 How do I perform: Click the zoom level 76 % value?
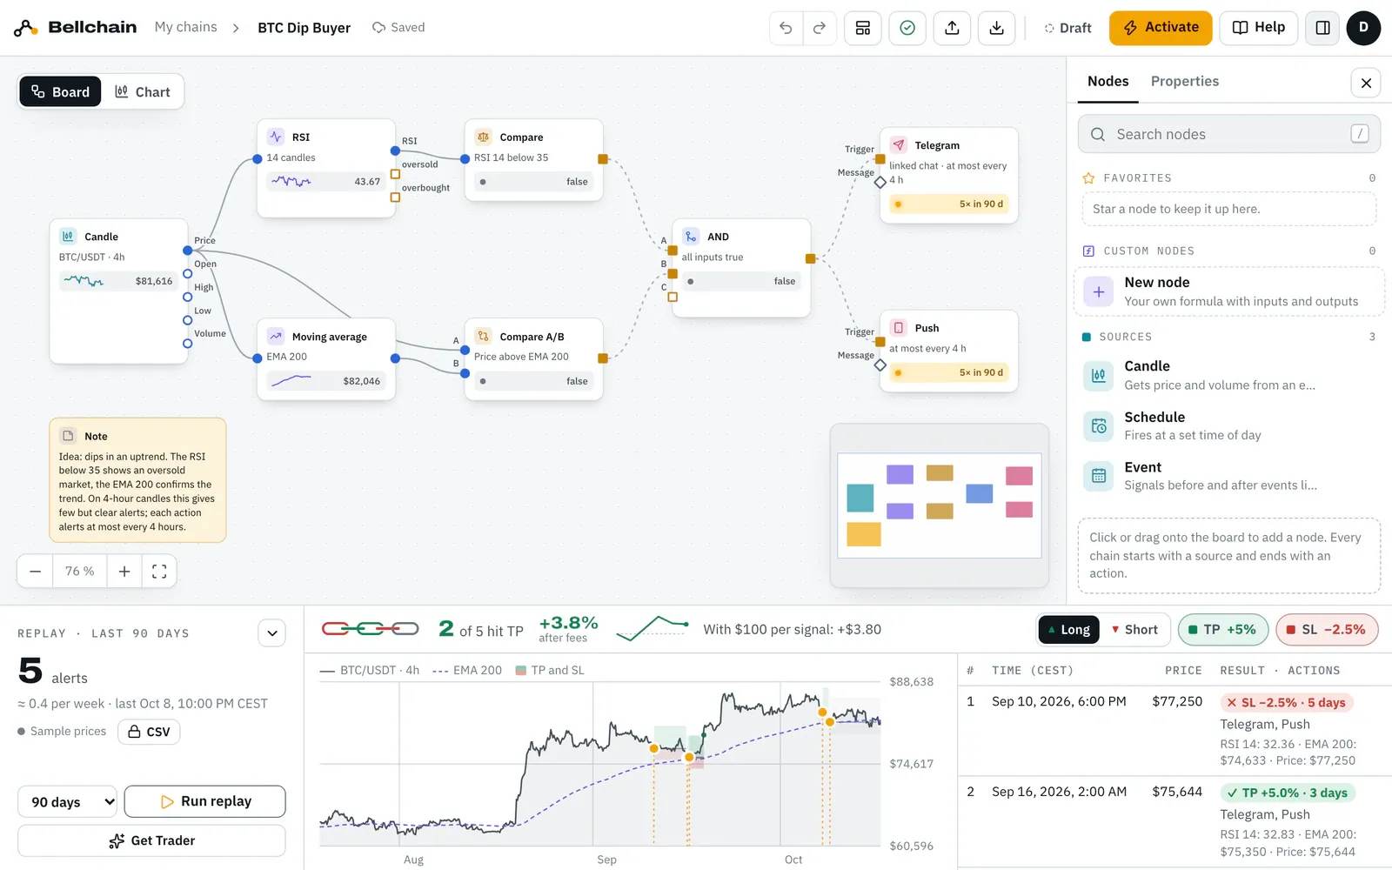[x=80, y=572]
